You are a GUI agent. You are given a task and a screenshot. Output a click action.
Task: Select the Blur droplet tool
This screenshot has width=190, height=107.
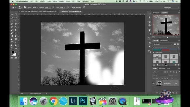(16, 36)
